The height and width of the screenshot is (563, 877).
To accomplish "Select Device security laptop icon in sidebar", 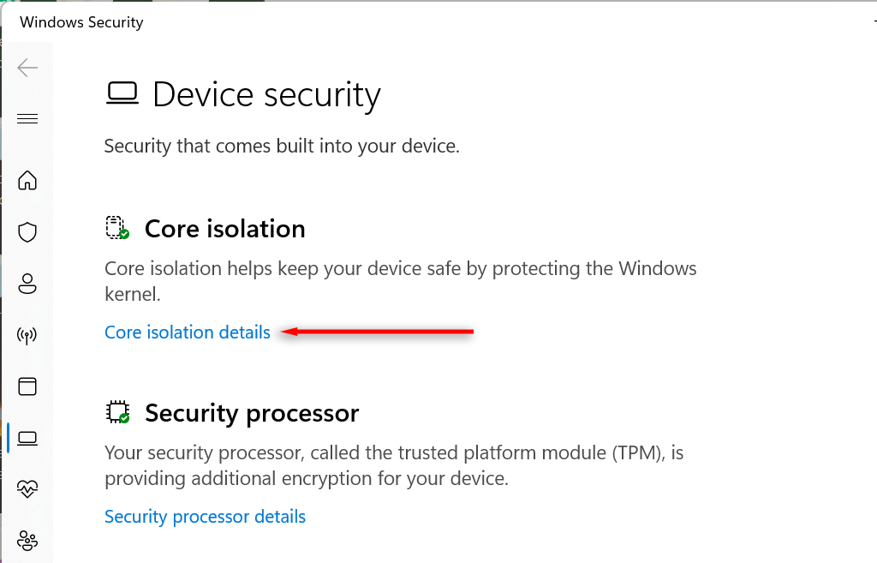I will pos(27,439).
